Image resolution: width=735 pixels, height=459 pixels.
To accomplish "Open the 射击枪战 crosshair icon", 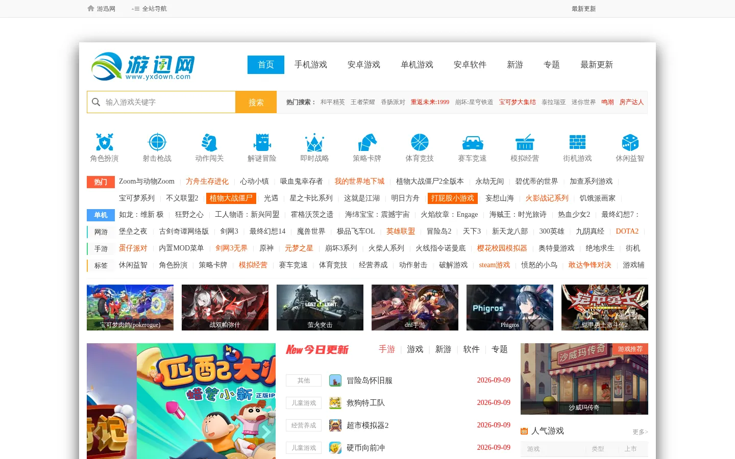I will tap(157, 142).
